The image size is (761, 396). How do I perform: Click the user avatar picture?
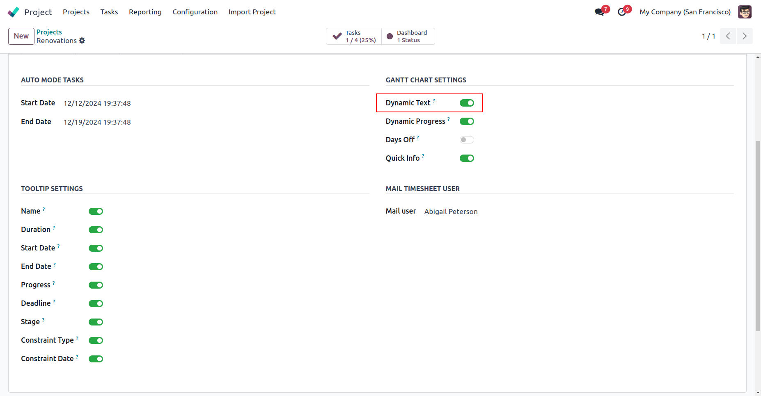745,12
